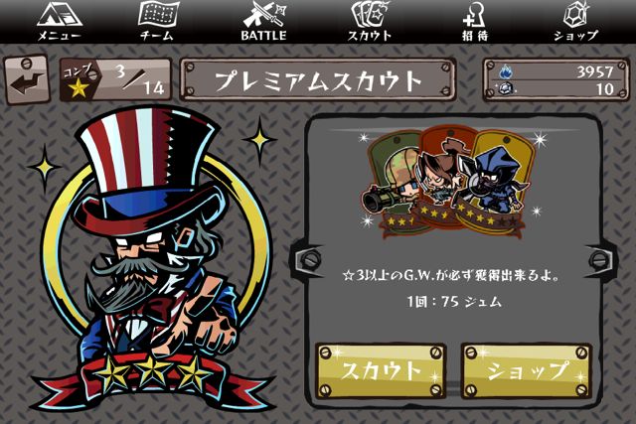The height and width of the screenshot is (424, 636).
Task: Tap the BATTLE crossed weapons icon
Action: [x=264, y=21]
